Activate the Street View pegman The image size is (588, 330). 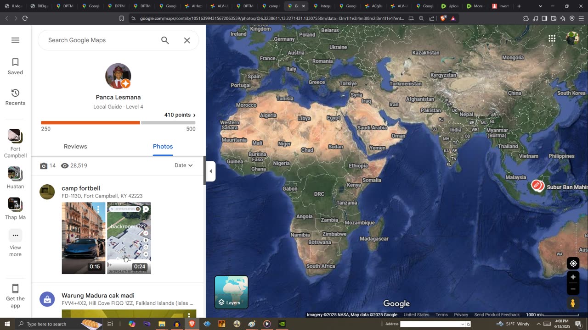(x=573, y=303)
